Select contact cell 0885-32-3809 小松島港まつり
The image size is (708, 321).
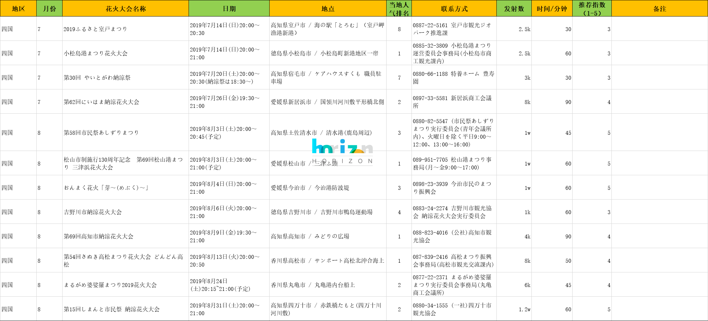click(454, 53)
